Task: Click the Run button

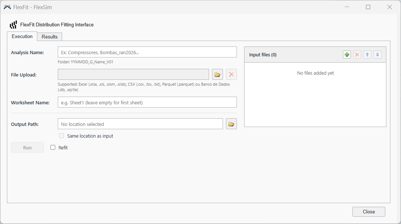Action: pyautogui.click(x=27, y=148)
